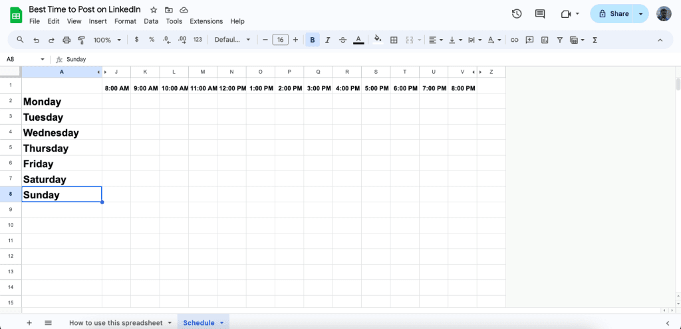Image resolution: width=681 pixels, height=329 pixels.
Task: Click the search menus magnifier icon
Action: [20, 40]
